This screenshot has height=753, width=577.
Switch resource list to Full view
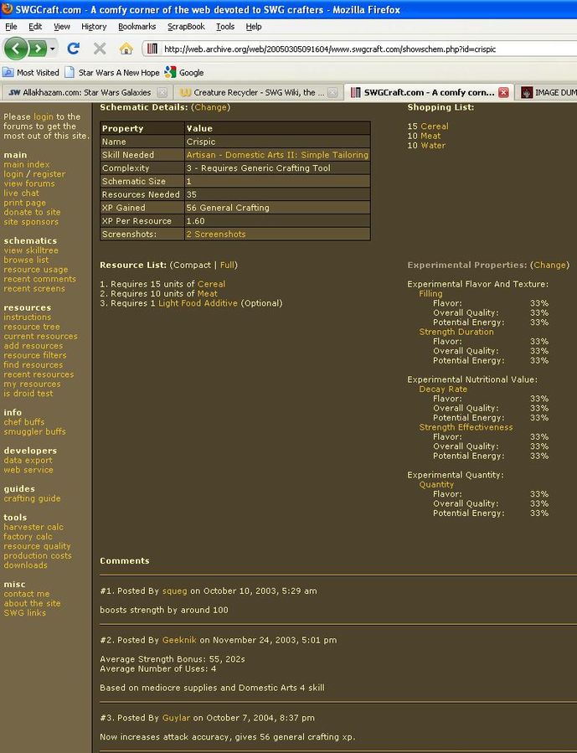coord(228,265)
